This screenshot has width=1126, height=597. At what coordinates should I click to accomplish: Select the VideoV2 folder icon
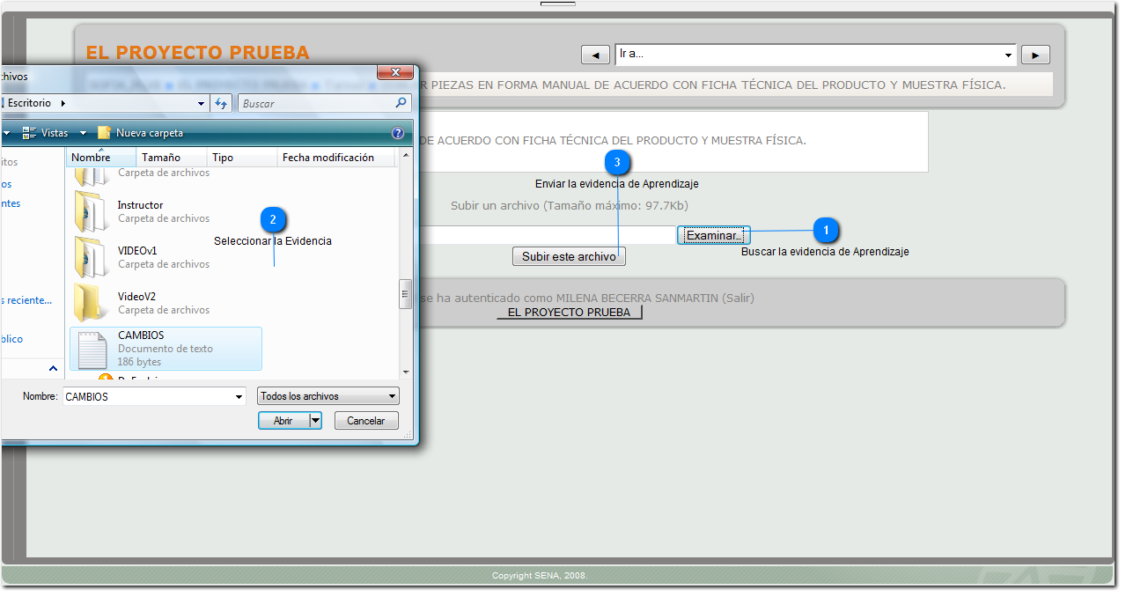[x=92, y=303]
